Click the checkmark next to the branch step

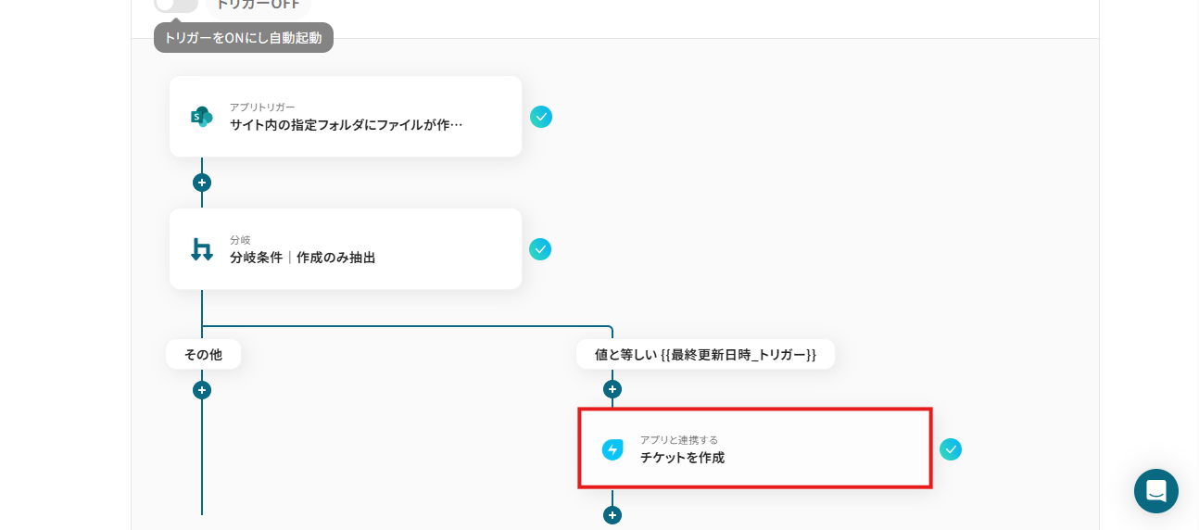click(540, 249)
